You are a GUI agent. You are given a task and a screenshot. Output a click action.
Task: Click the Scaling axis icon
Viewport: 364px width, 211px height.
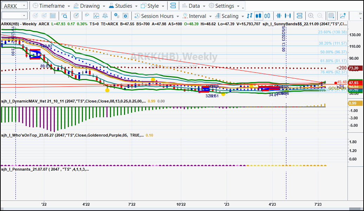pos(217,16)
